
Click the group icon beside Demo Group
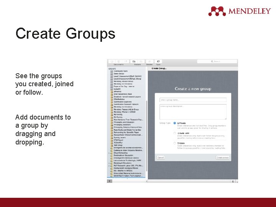coord(112,74)
